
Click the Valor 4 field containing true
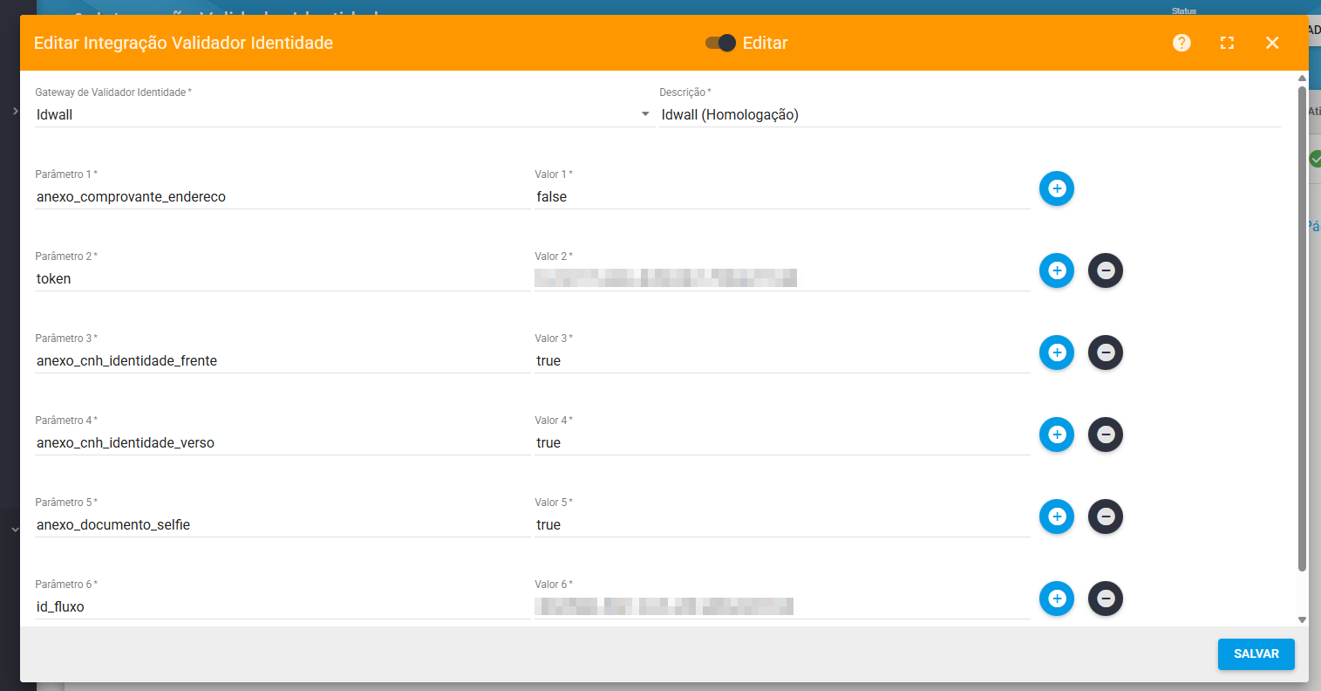[782, 443]
